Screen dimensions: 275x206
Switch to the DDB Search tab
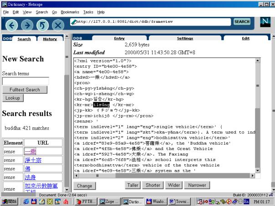point(24,39)
